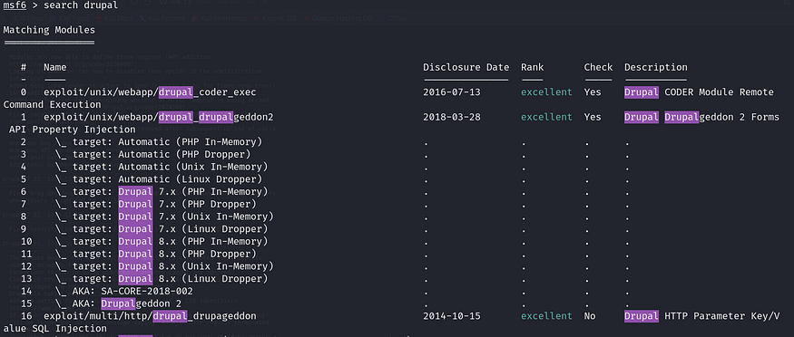
Task: Select 'target: Drupal 7.x (PHP In-Memory)' row
Action: (x=162, y=191)
